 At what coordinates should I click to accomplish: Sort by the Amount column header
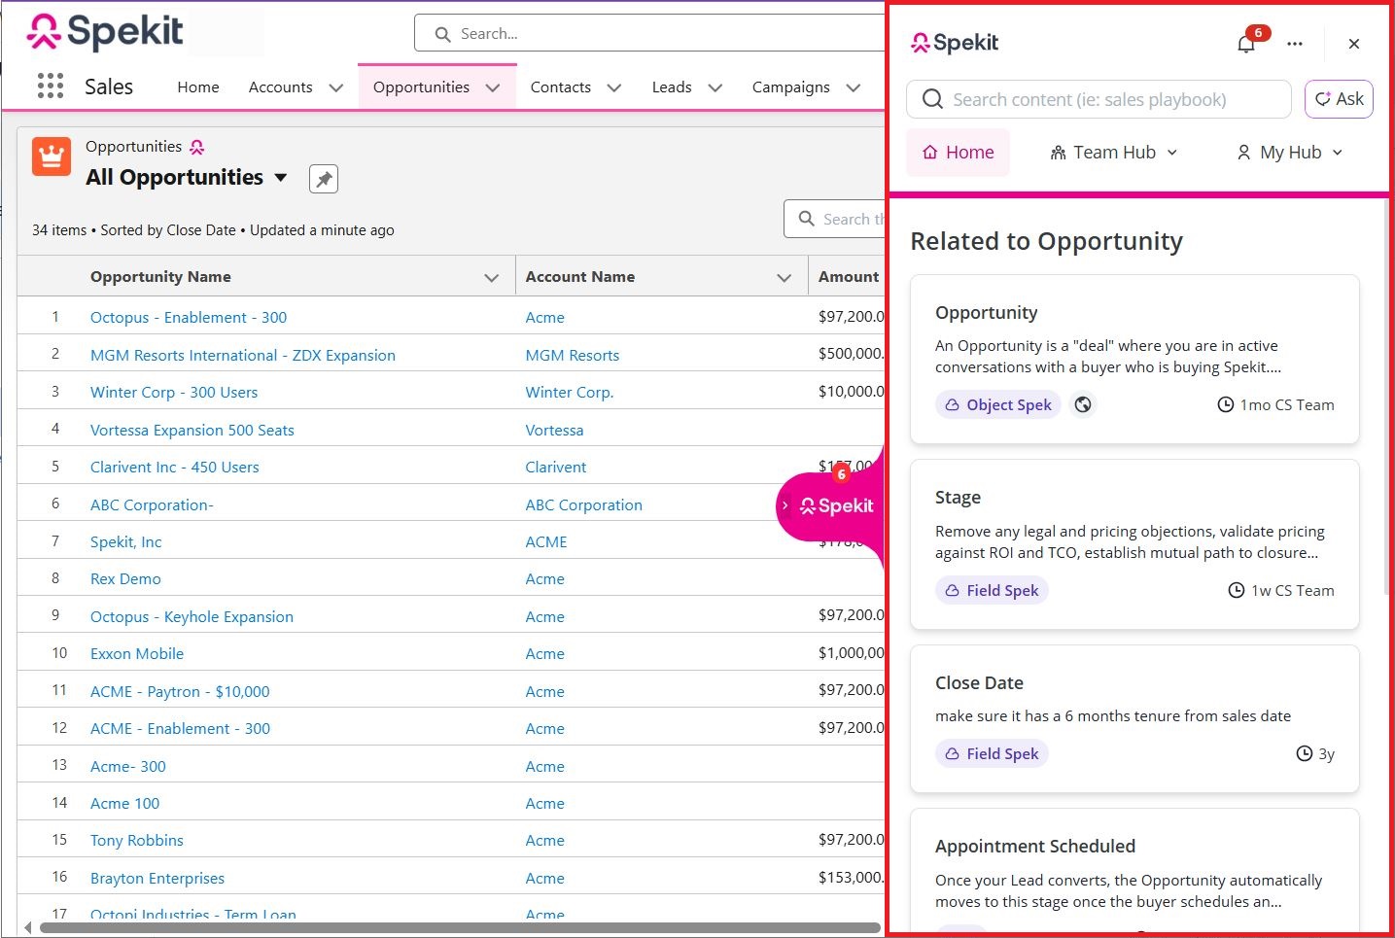[849, 276]
